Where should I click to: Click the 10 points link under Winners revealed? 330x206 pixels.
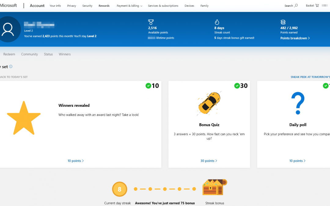[x=75, y=161]
